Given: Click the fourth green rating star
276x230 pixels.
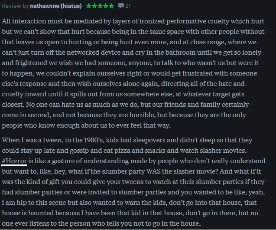Looking at the screenshot, I should tap(106, 6).
